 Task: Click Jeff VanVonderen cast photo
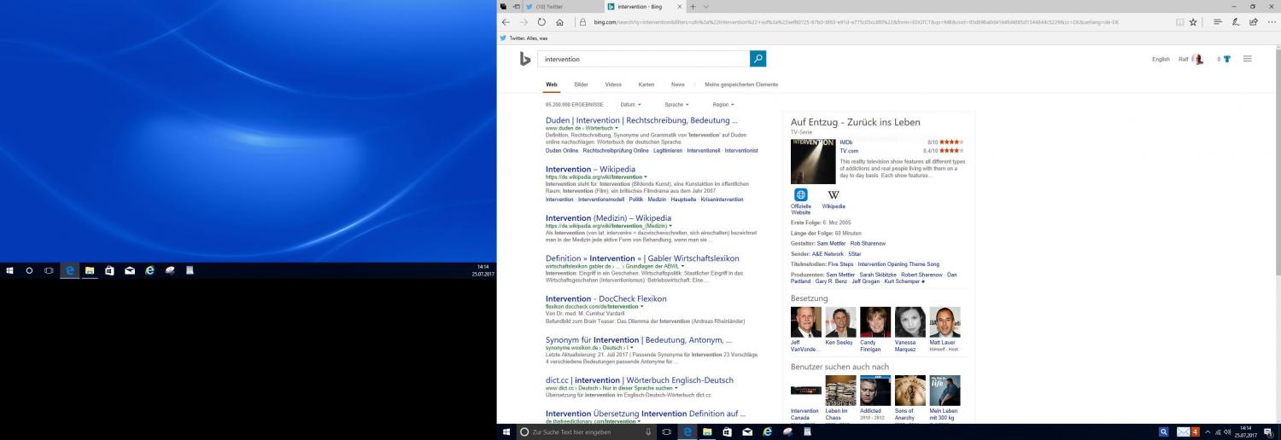click(806, 322)
